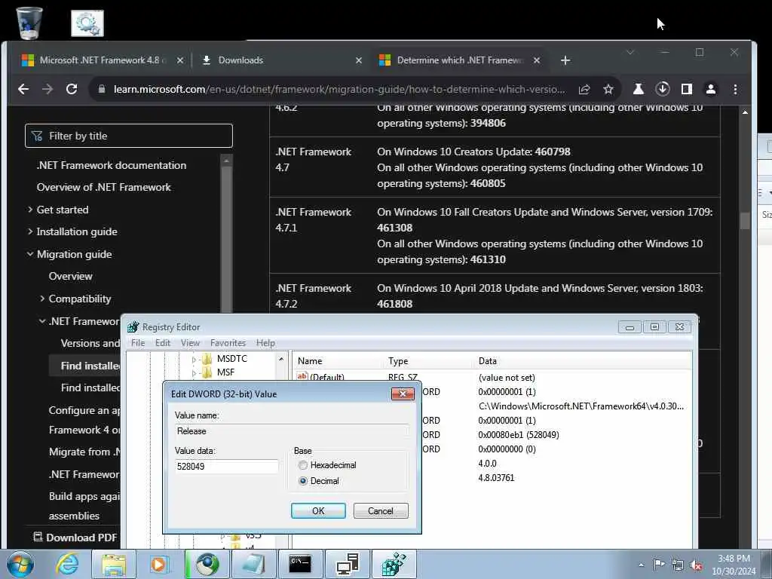Open Overview of .NET Framework link
The image size is (772, 579).
[104, 188]
